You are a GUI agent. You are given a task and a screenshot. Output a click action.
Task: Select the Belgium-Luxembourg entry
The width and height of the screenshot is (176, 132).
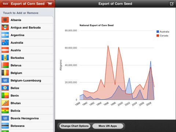click(27, 80)
